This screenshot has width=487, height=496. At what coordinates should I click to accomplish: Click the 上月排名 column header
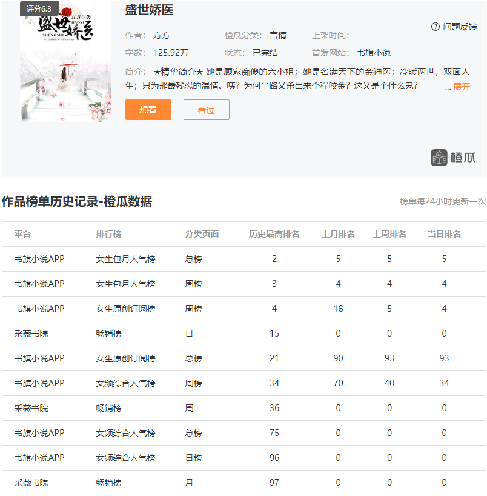(x=338, y=234)
